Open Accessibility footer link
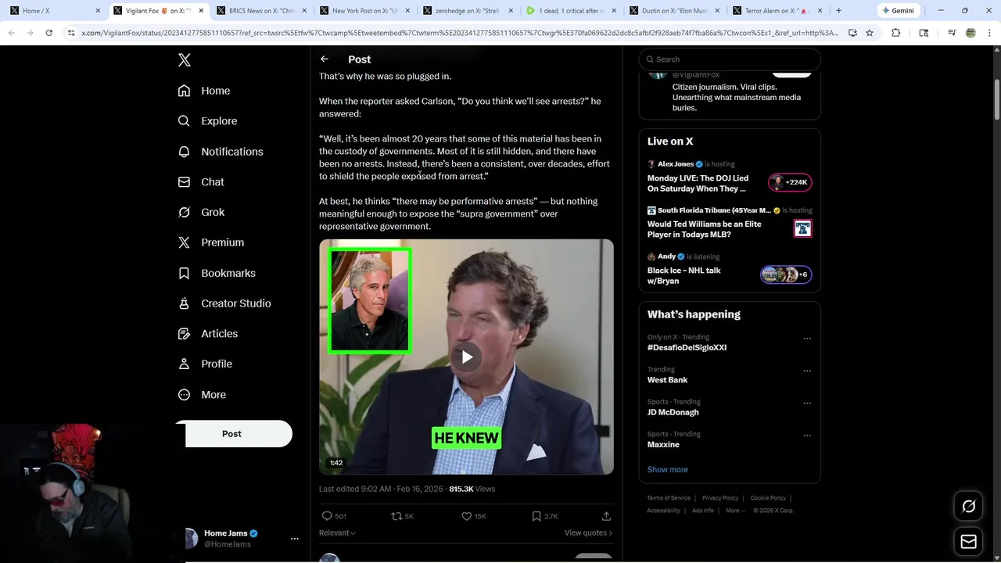This screenshot has width=1001, height=563. [663, 511]
